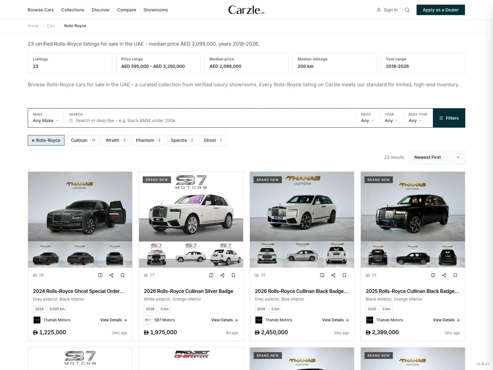Go to Cars breadcrumb
493x370 pixels.
coord(51,26)
